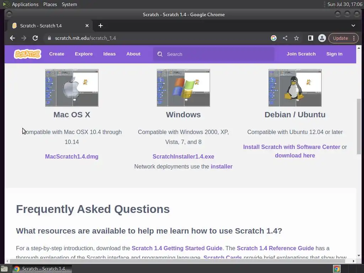
Task: Click the padlock site info icon
Action: click(49, 38)
